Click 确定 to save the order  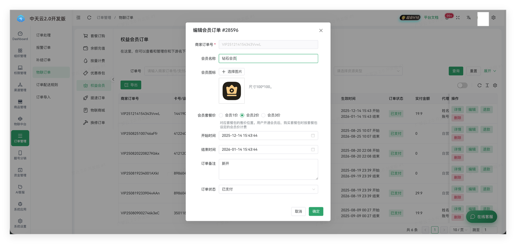[x=316, y=211]
